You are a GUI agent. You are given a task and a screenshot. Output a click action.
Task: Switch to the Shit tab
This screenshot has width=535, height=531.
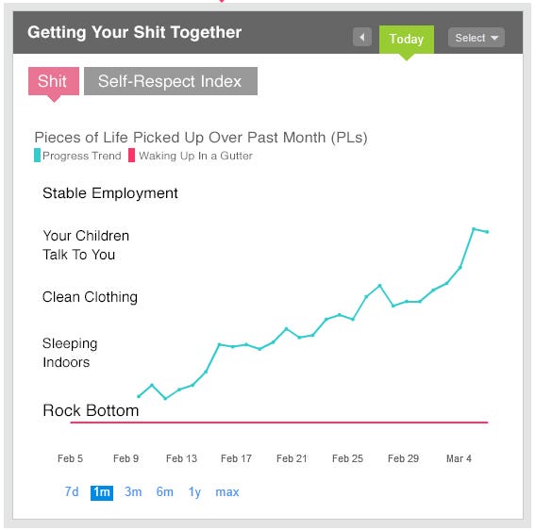54,81
